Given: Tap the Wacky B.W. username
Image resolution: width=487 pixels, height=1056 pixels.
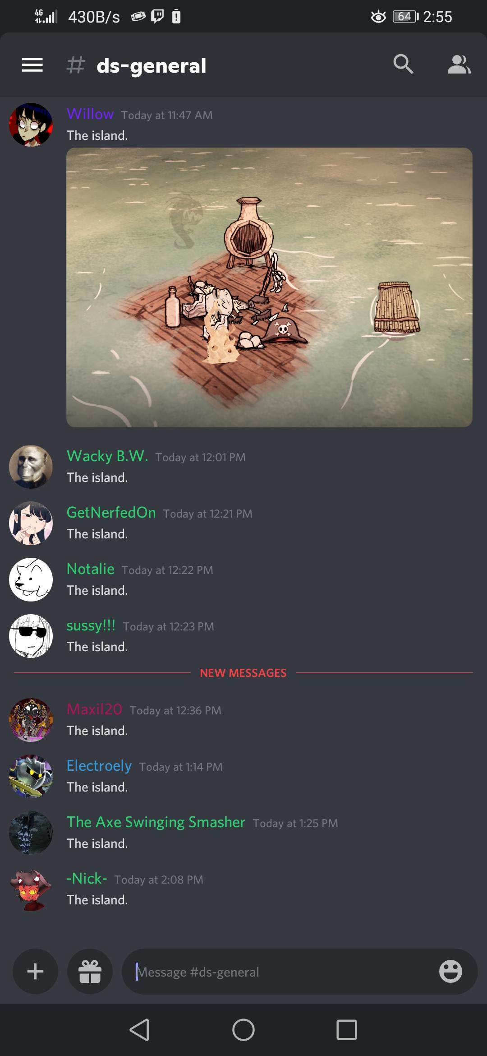Looking at the screenshot, I should [x=107, y=456].
